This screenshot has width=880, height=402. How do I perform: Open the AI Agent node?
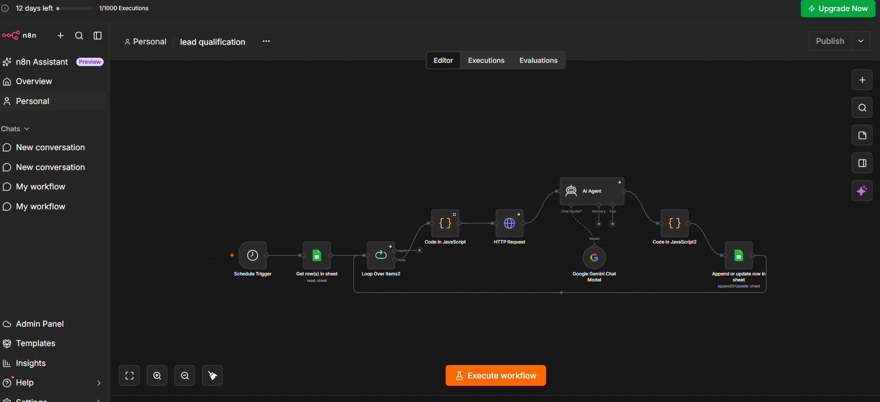pyautogui.click(x=592, y=191)
